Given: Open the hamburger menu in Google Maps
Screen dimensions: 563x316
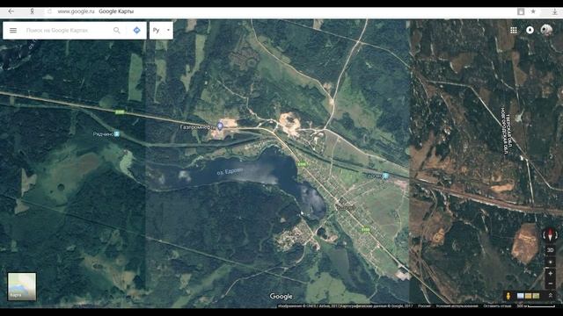Looking at the screenshot, I should click(13, 31).
